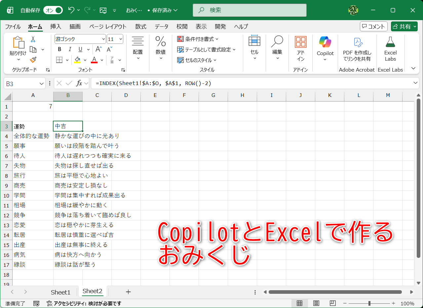
Task: Undo the last action
Action: 71,10
